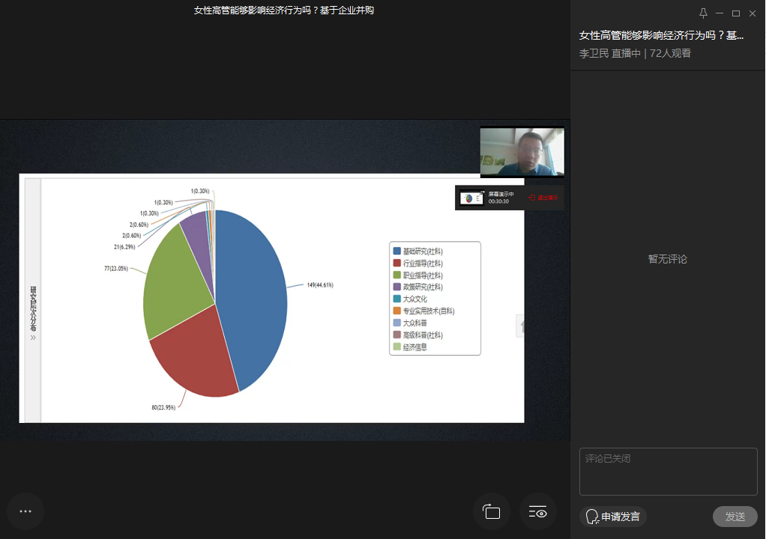
Task: Click the head icon beside 申请发言
Action: point(592,517)
